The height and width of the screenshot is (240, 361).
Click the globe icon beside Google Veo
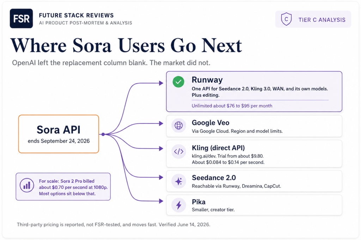click(x=178, y=125)
